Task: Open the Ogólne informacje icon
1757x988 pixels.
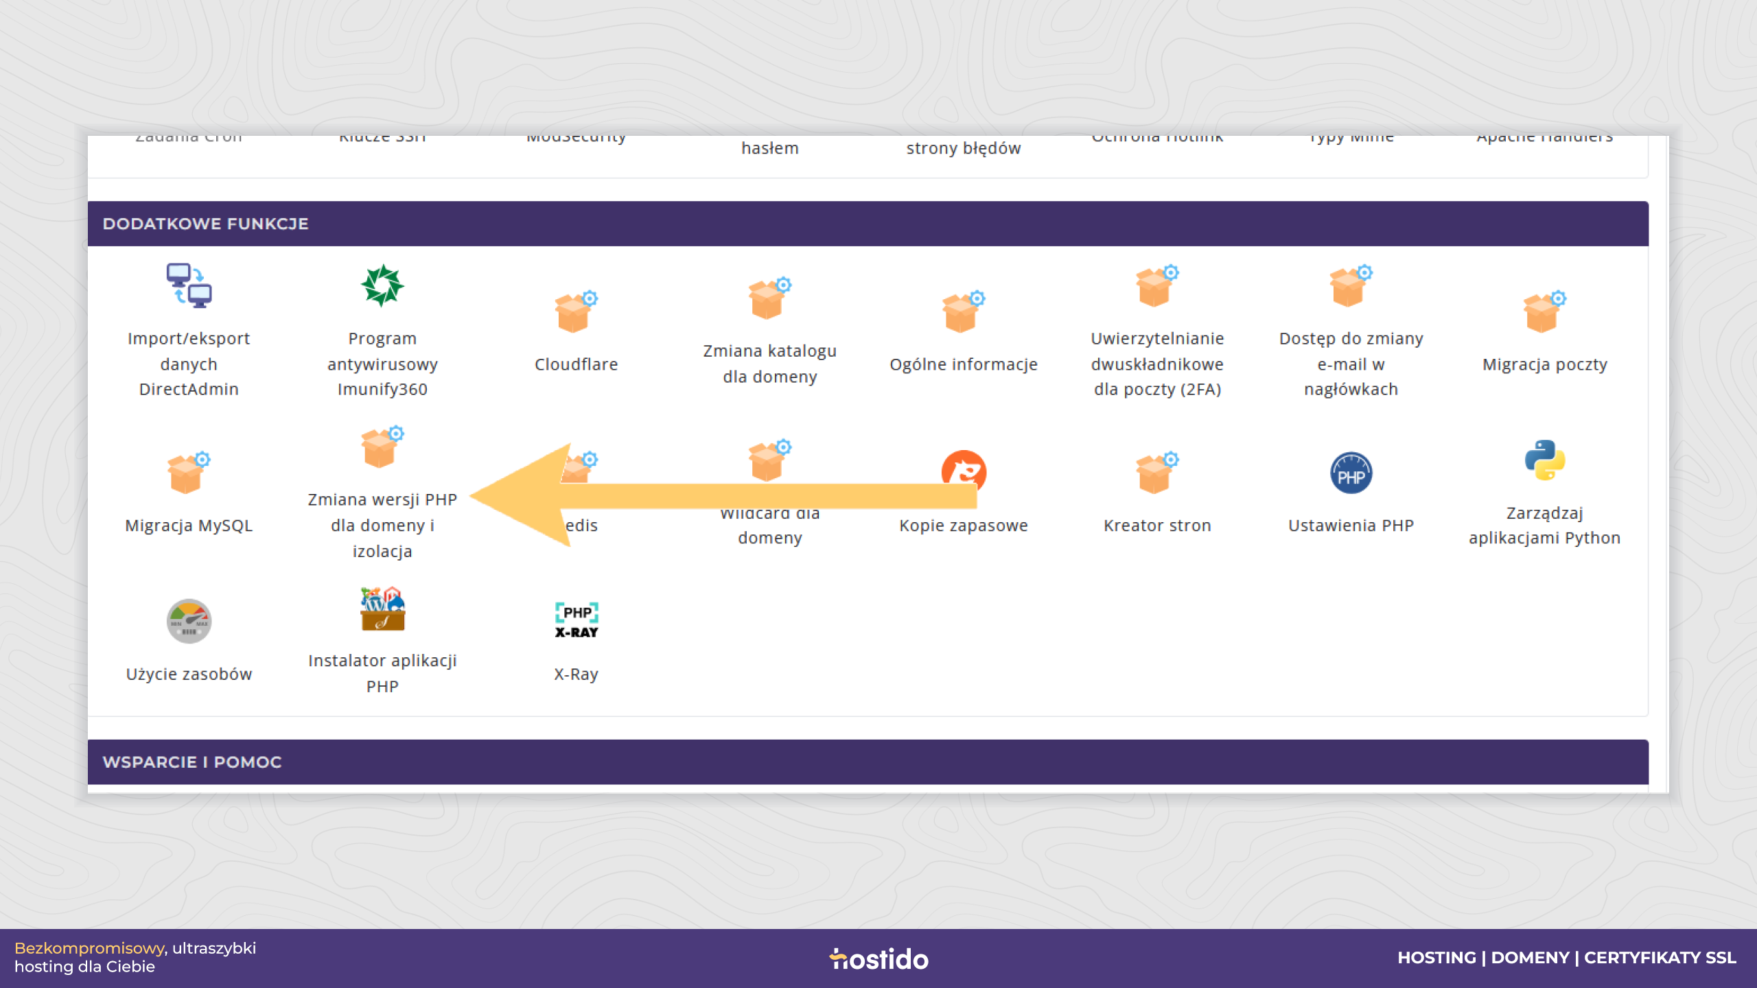Action: (963, 311)
